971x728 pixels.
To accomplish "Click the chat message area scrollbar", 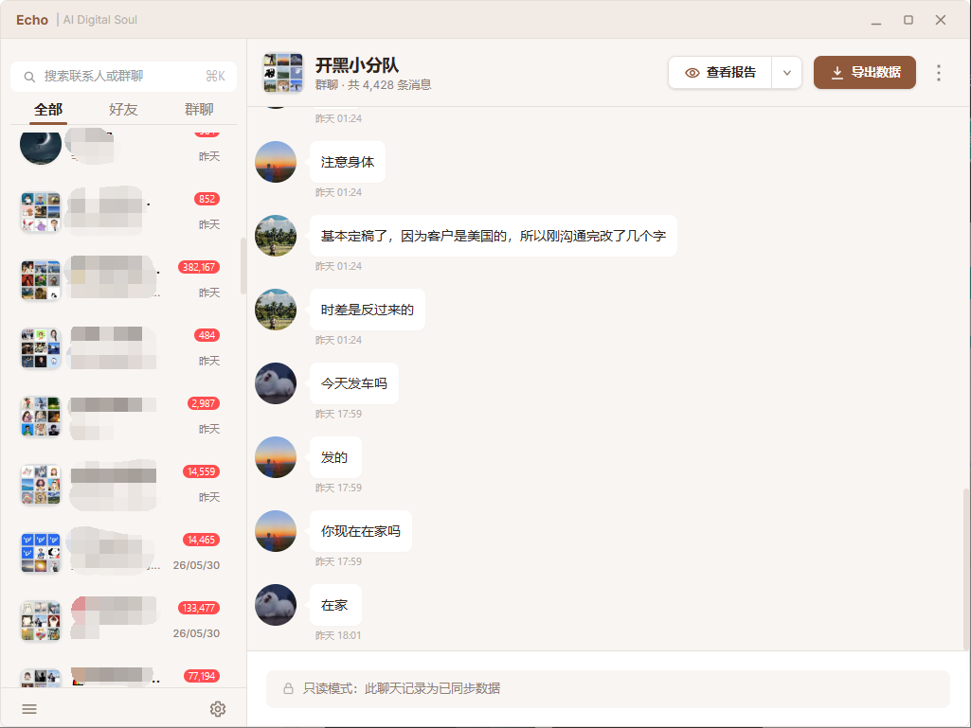I will (966, 570).
